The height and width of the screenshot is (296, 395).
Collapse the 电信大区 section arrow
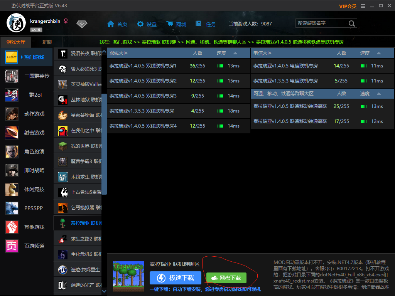[379, 53]
